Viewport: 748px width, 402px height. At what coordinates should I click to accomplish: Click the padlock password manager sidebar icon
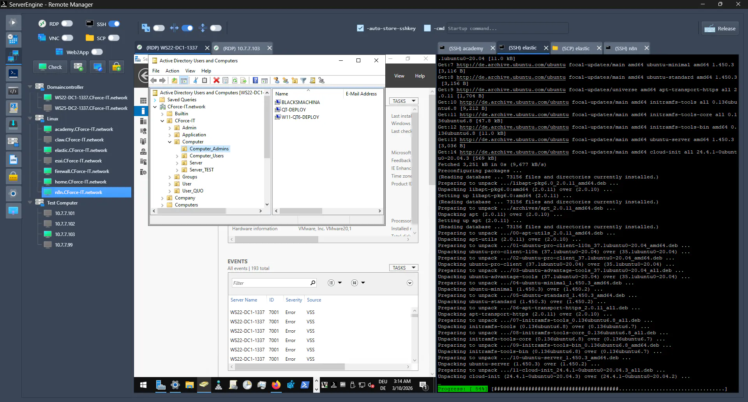13,177
